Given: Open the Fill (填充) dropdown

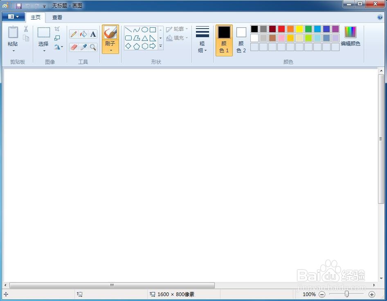Looking at the screenshot, I should pos(177,38).
